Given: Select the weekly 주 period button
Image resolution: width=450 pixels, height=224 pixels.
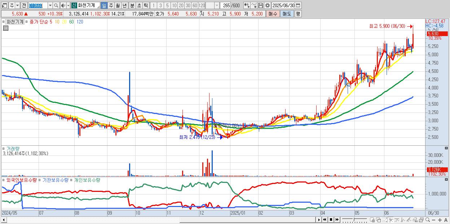Looking at the screenshot, I should (111, 5).
